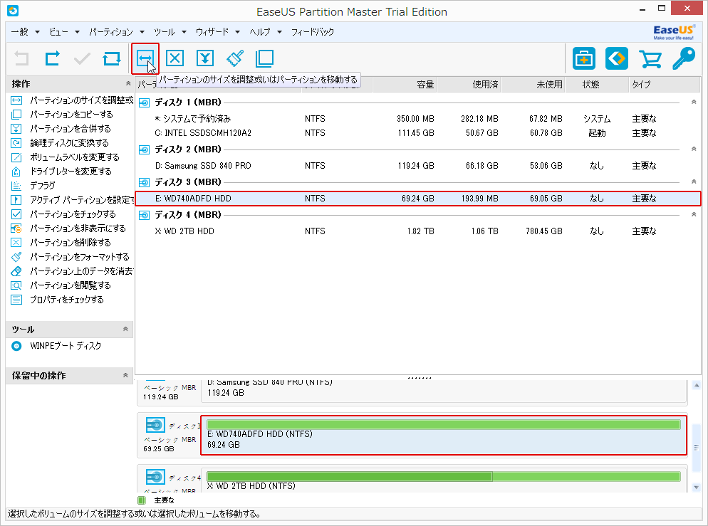Click disk map scrollbar down arrow

[x=697, y=487]
